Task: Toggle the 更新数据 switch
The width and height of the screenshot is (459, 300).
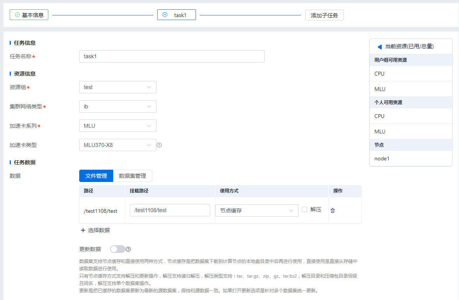Action: [x=117, y=249]
